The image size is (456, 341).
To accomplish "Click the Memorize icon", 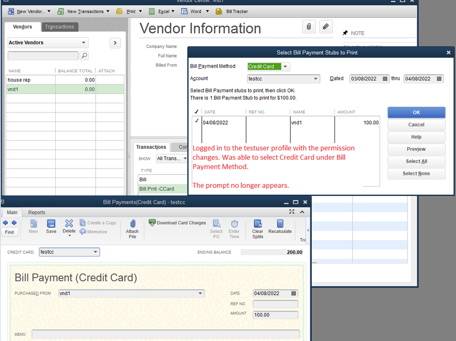I will (x=83, y=231).
